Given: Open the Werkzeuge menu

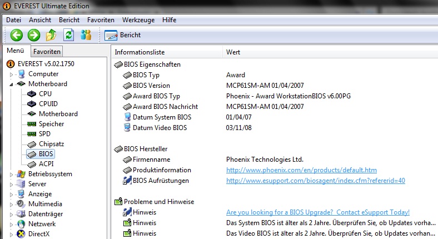Looking at the screenshot, I should pos(138,20).
